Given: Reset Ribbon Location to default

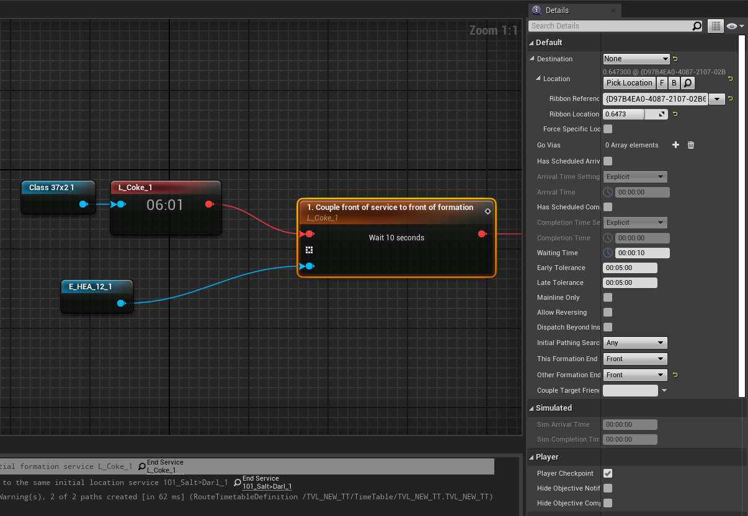Looking at the screenshot, I should tap(675, 114).
